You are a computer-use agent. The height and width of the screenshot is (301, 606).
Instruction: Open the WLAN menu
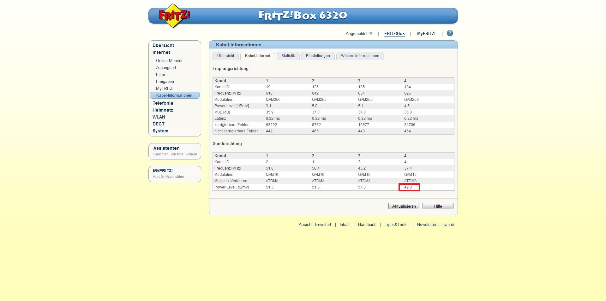point(159,117)
